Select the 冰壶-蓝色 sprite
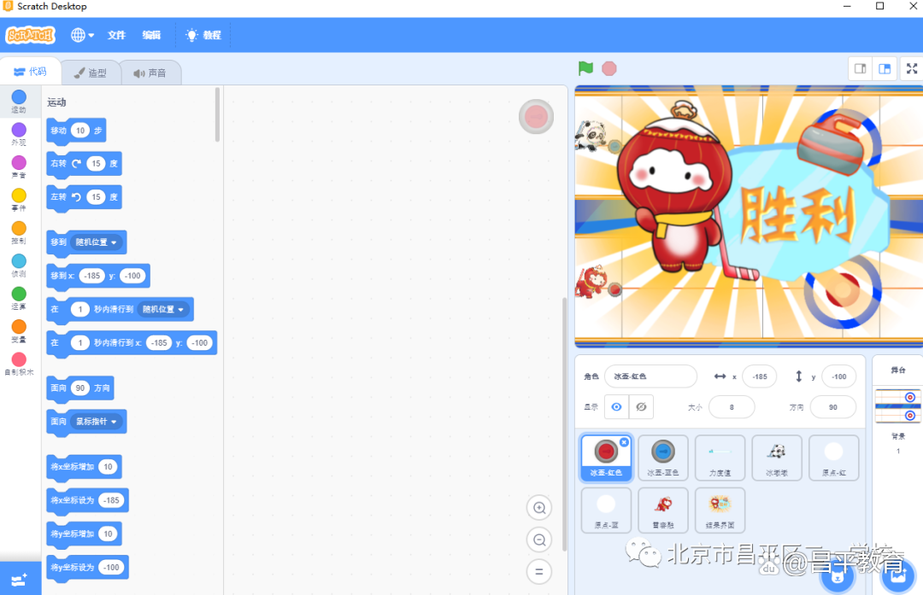 click(x=663, y=458)
